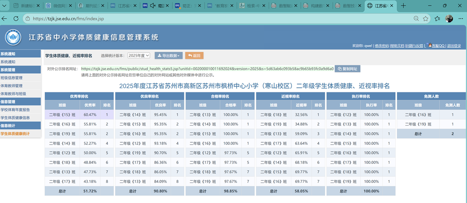467x203 pixels.
Task: Click the address bar URL field
Action: pyautogui.click(x=220, y=19)
